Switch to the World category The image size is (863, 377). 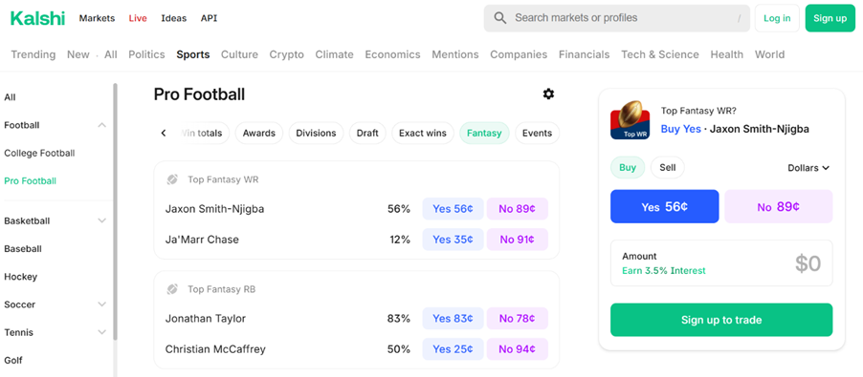point(769,54)
